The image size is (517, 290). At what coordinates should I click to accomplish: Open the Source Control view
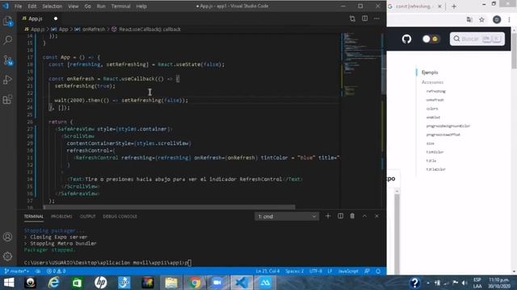point(7,60)
